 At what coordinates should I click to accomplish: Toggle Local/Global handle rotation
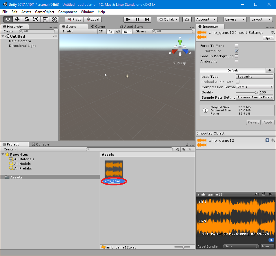coord(92,19)
